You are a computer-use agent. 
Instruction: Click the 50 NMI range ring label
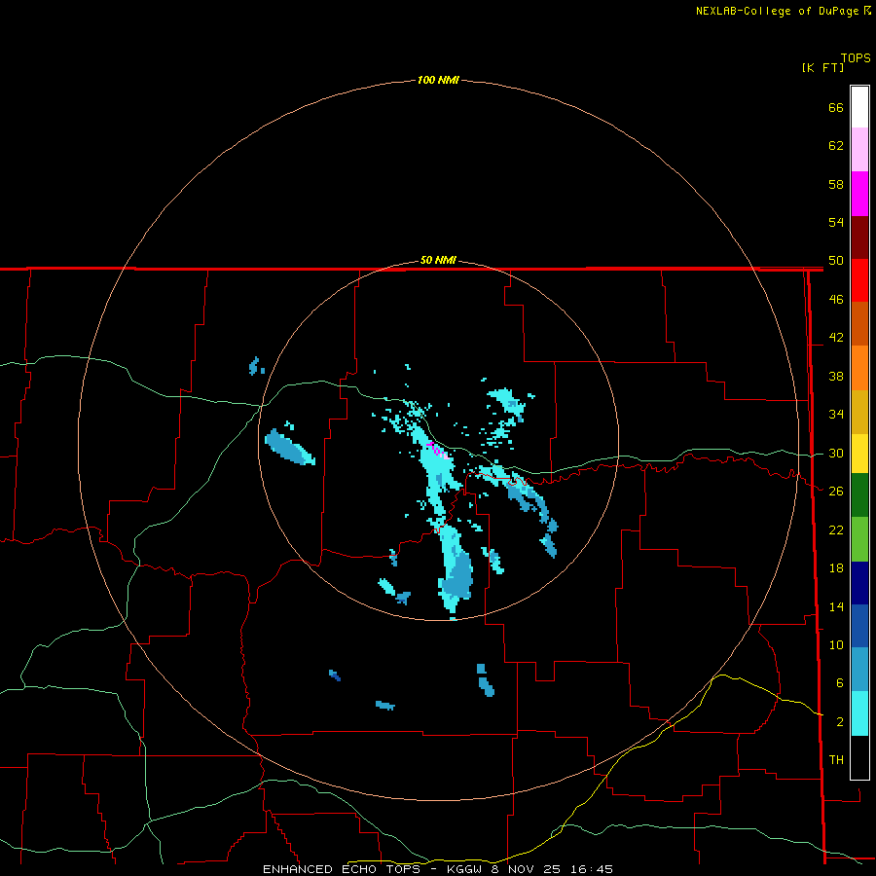(x=438, y=260)
